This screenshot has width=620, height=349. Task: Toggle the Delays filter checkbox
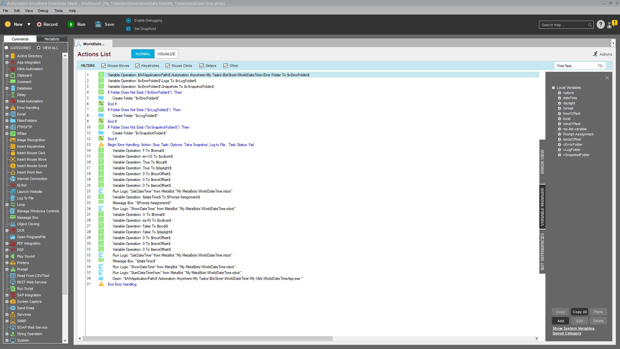tap(202, 66)
